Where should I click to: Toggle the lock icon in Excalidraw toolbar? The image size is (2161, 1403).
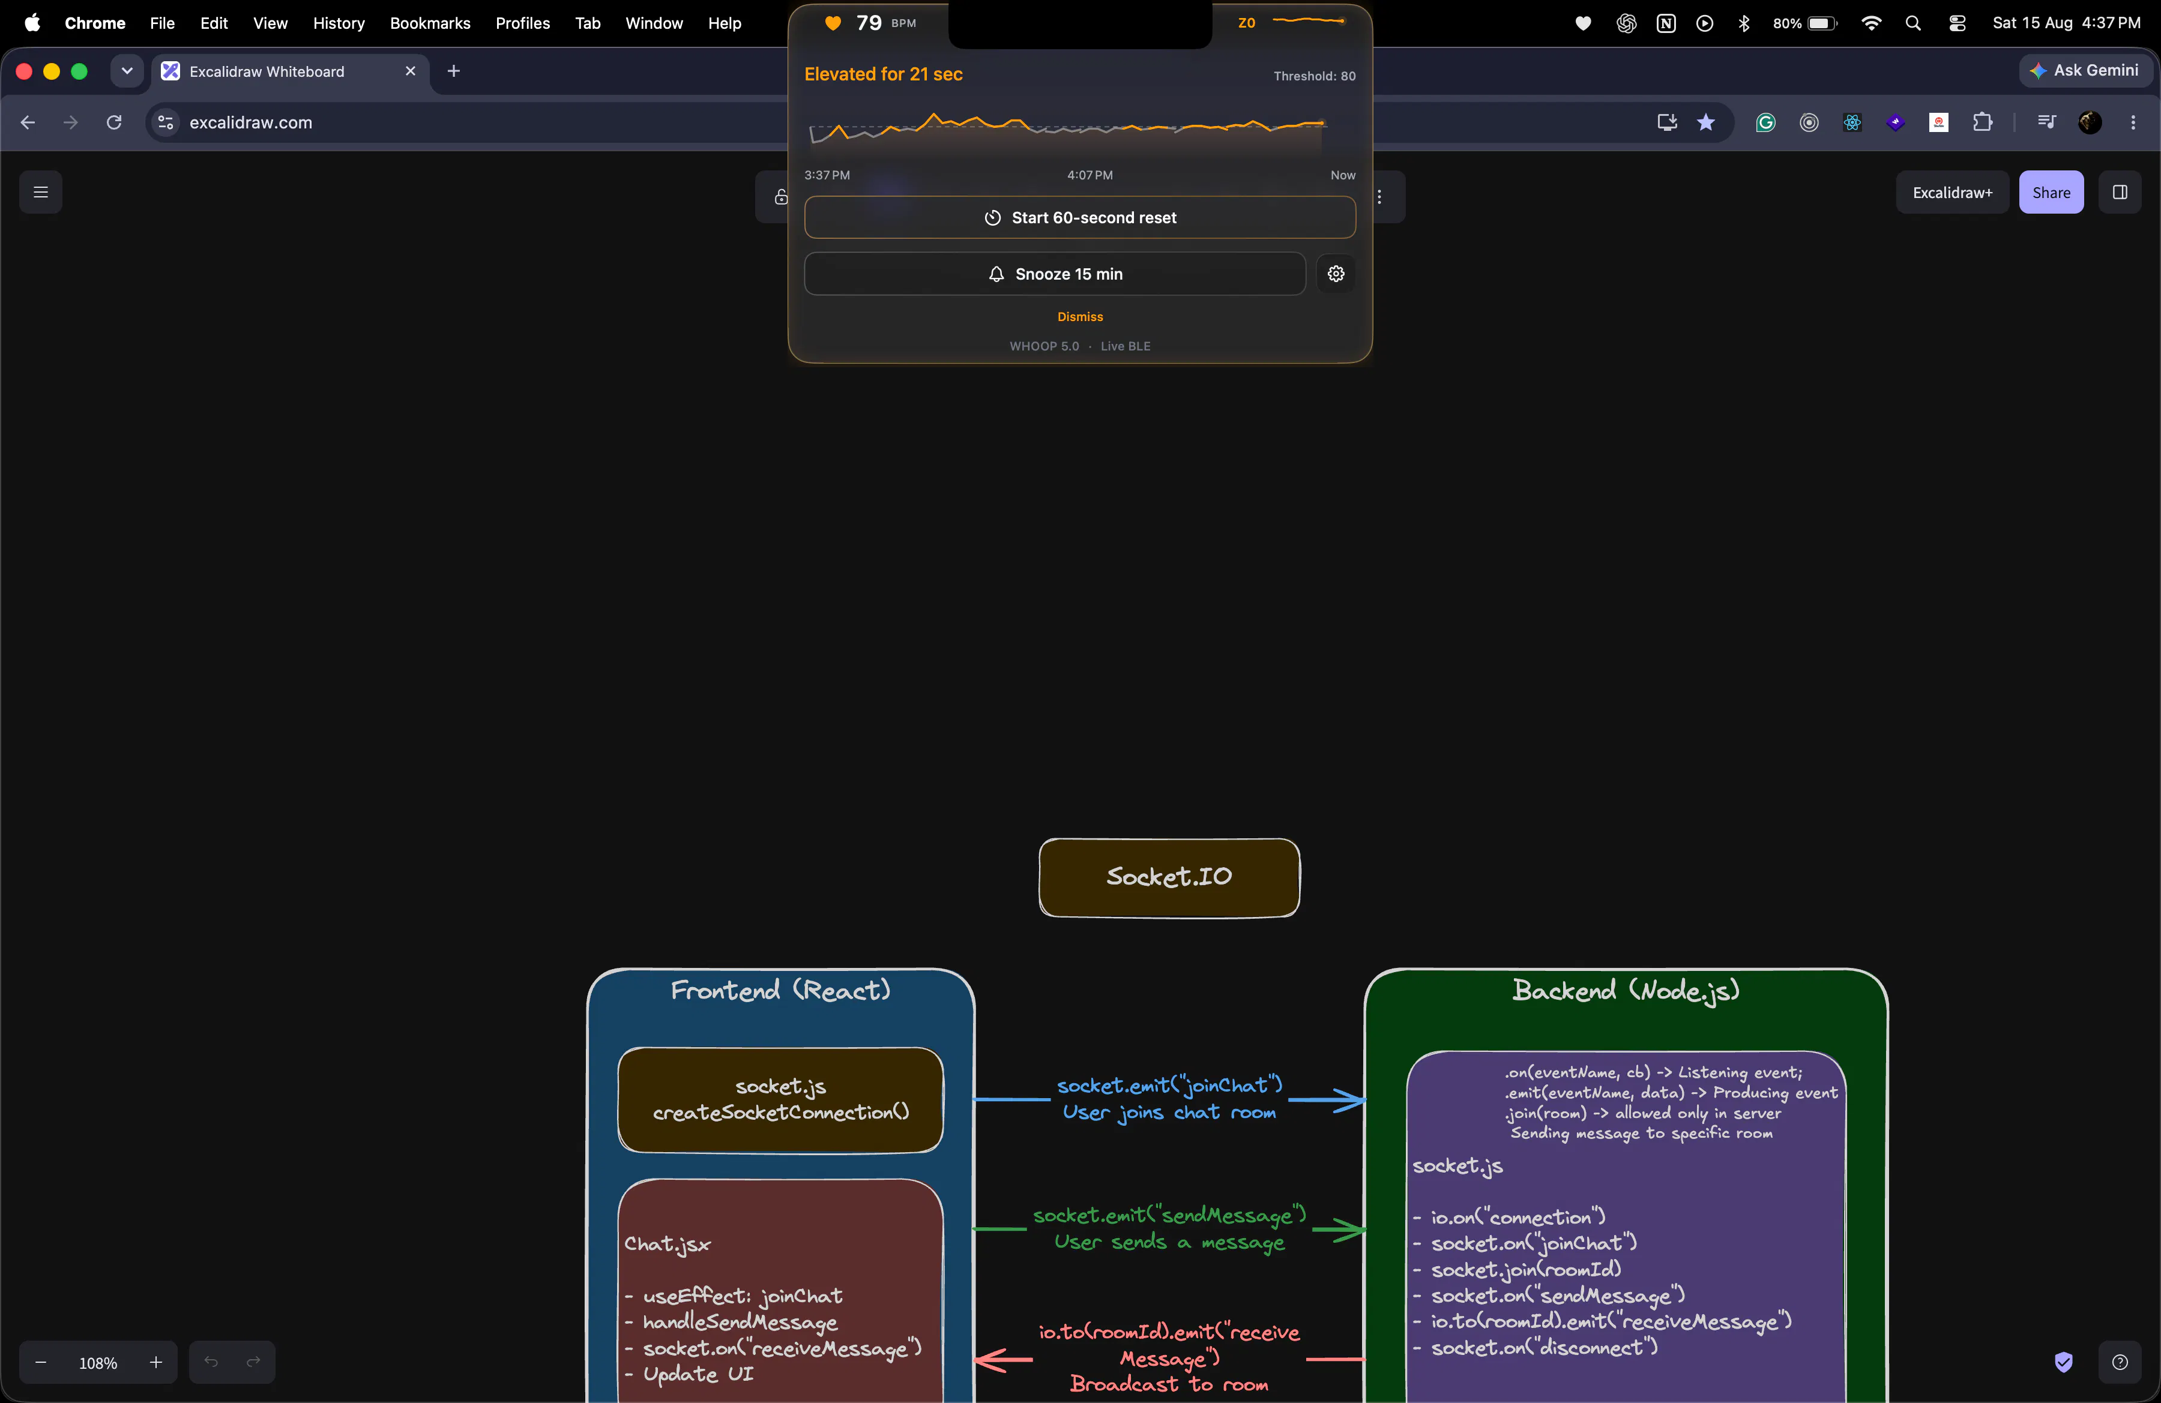(781, 197)
